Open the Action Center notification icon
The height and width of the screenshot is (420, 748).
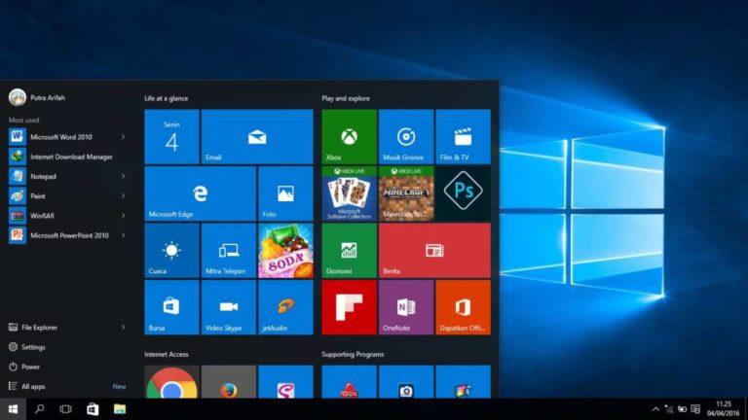(x=695, y=409)
